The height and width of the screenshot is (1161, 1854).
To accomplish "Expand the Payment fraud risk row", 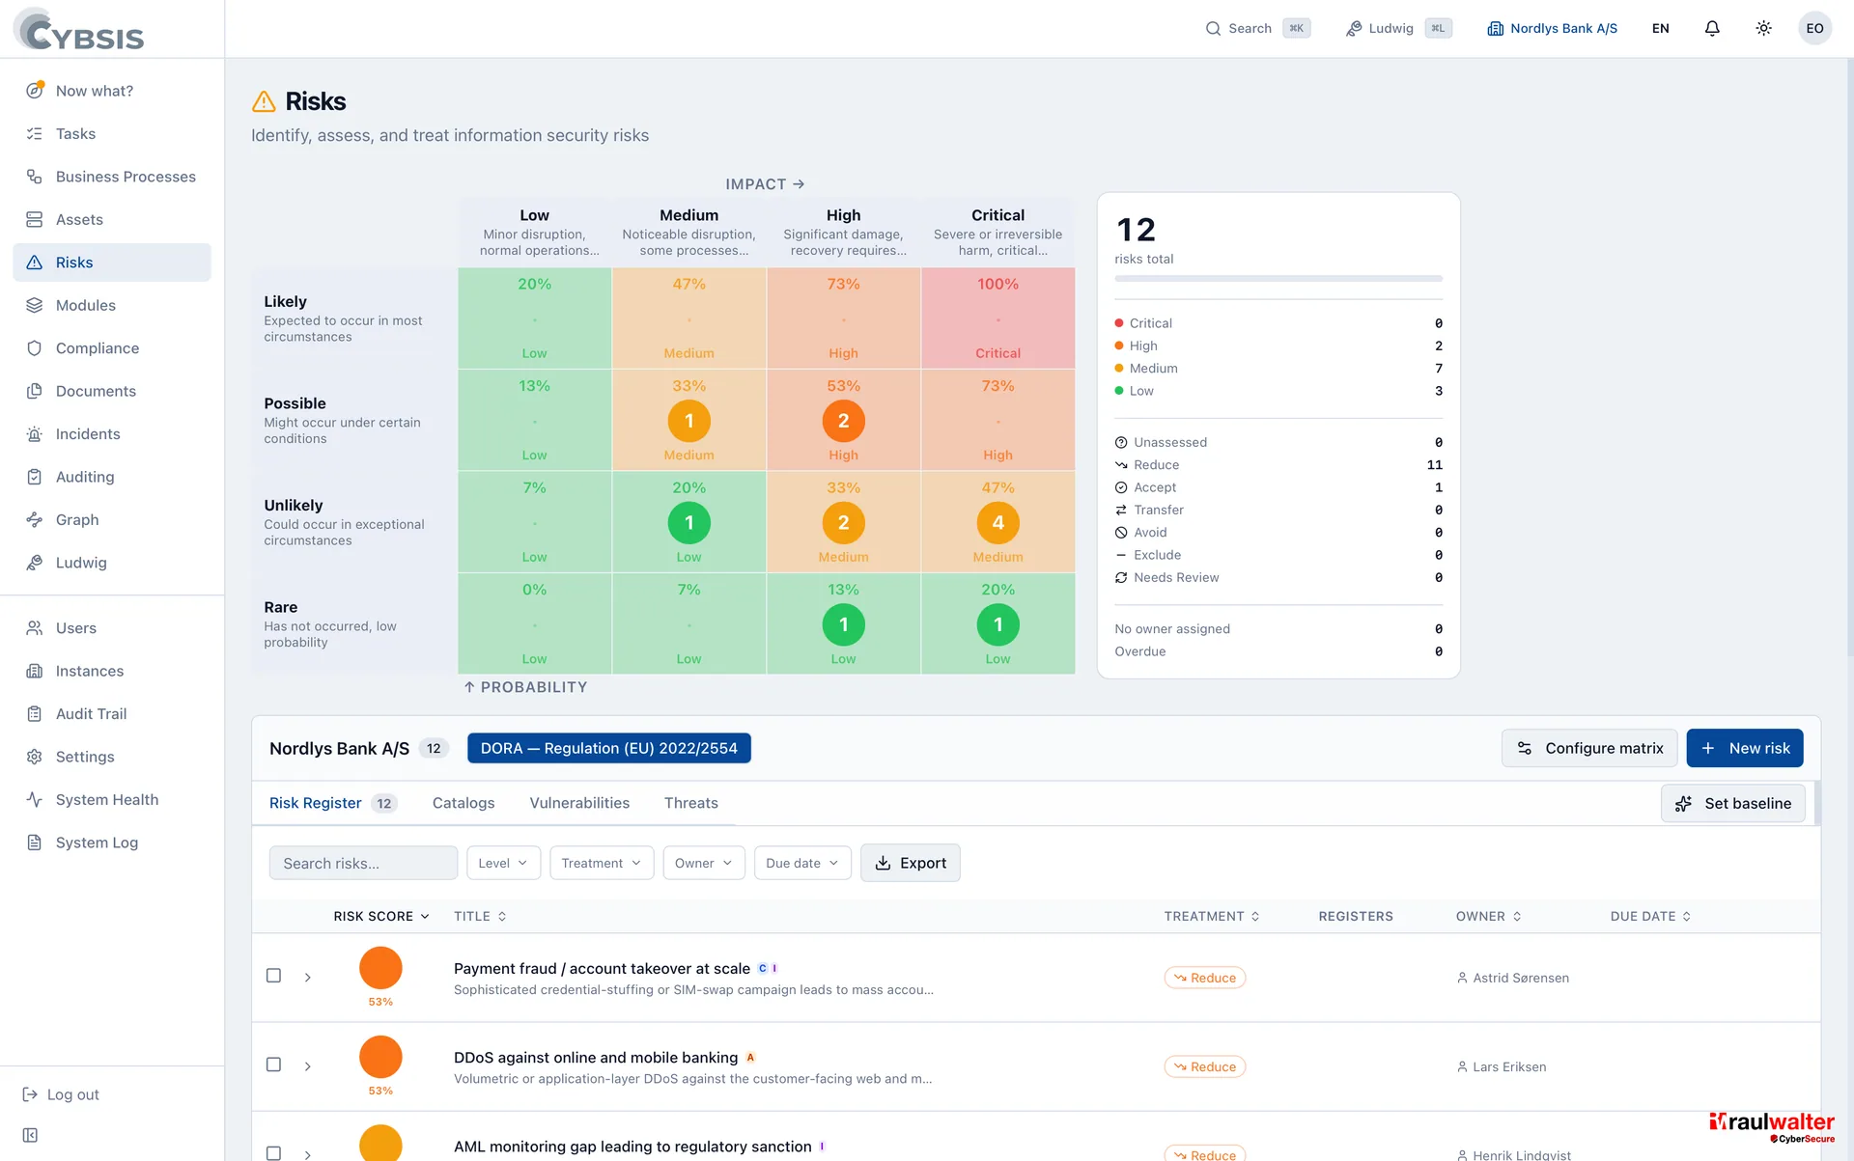I will pos(308,978).
